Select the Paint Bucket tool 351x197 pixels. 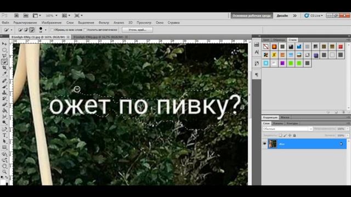[4, 111]
